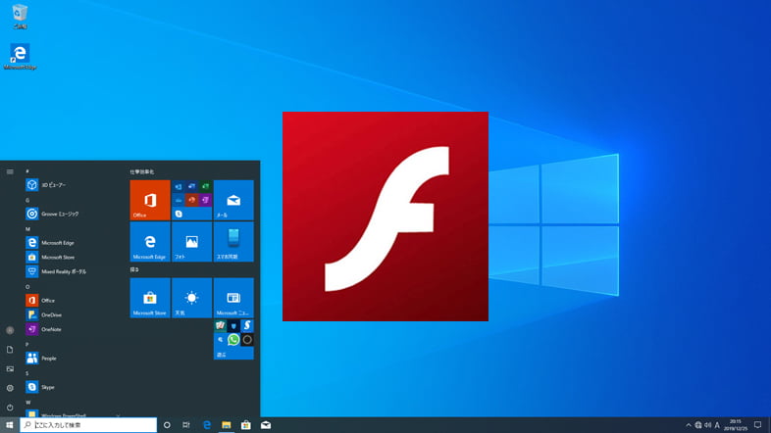Open File Explorer from the taskbar
Image resolution: width=771 pixels, height=433 pixels.
[x=227, y=425]
